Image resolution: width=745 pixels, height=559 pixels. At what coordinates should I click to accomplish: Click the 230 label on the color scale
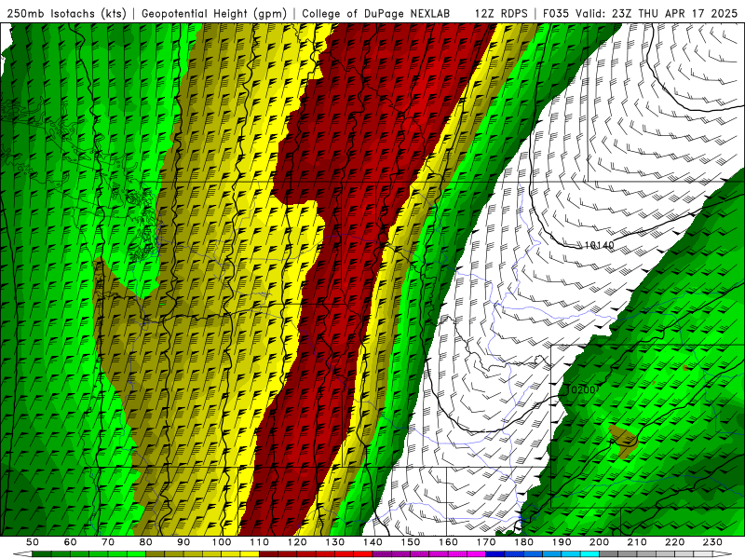[x=712, y=542]
